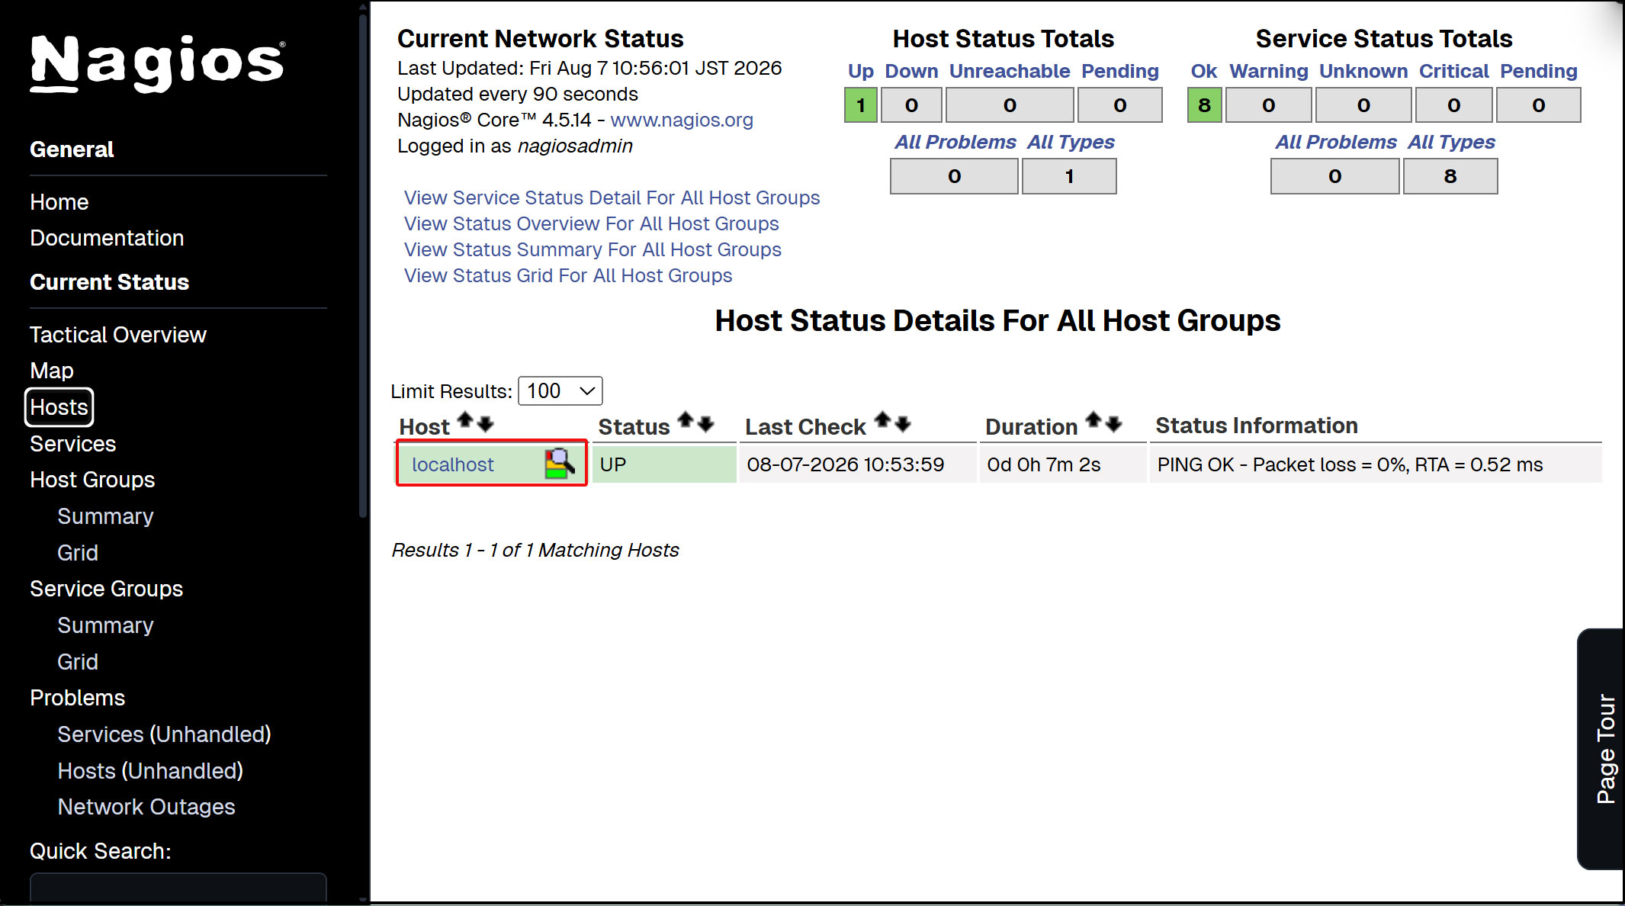
Task: Open Service Groups in the sidebar
Action: point(107,589)
